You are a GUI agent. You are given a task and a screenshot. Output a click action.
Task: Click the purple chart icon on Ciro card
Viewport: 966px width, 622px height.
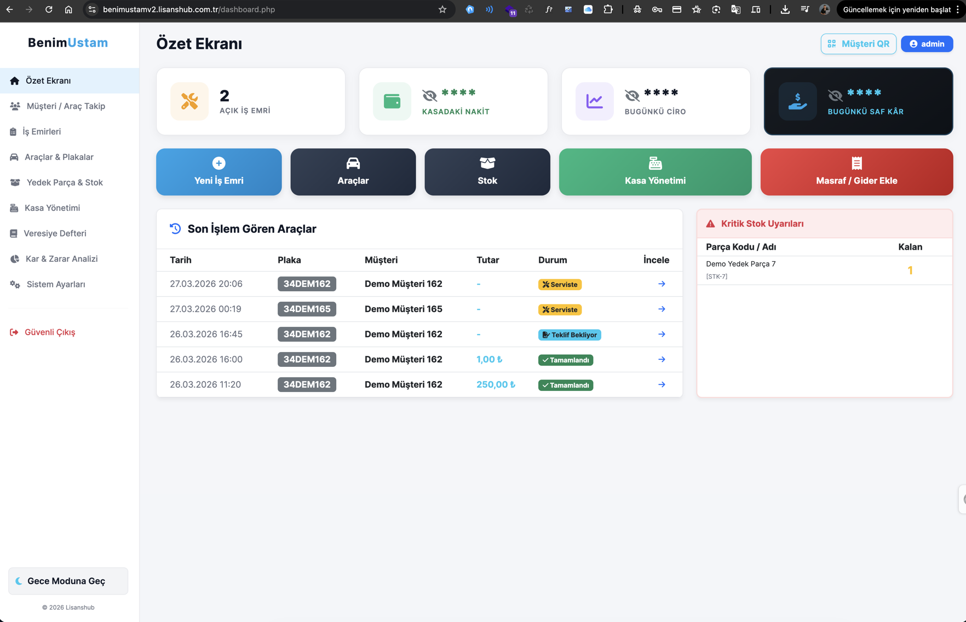coord(595,101)
